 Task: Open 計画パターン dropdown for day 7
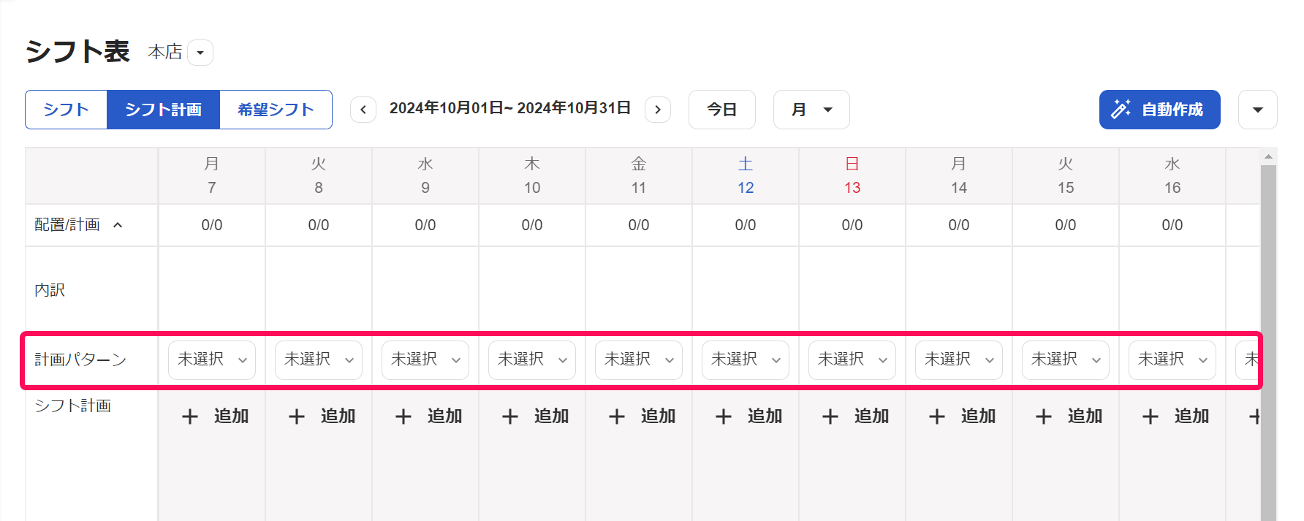click(212, 360)
